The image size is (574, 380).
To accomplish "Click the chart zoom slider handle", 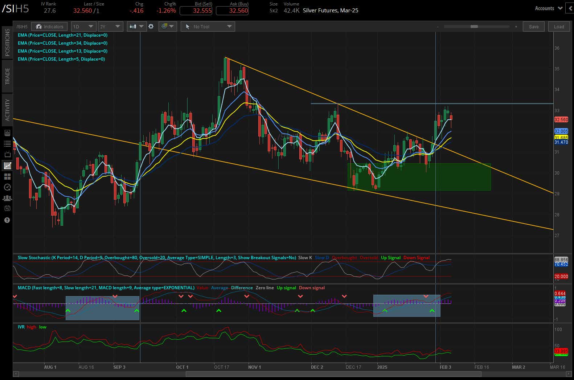I will (x=474, y=26).
